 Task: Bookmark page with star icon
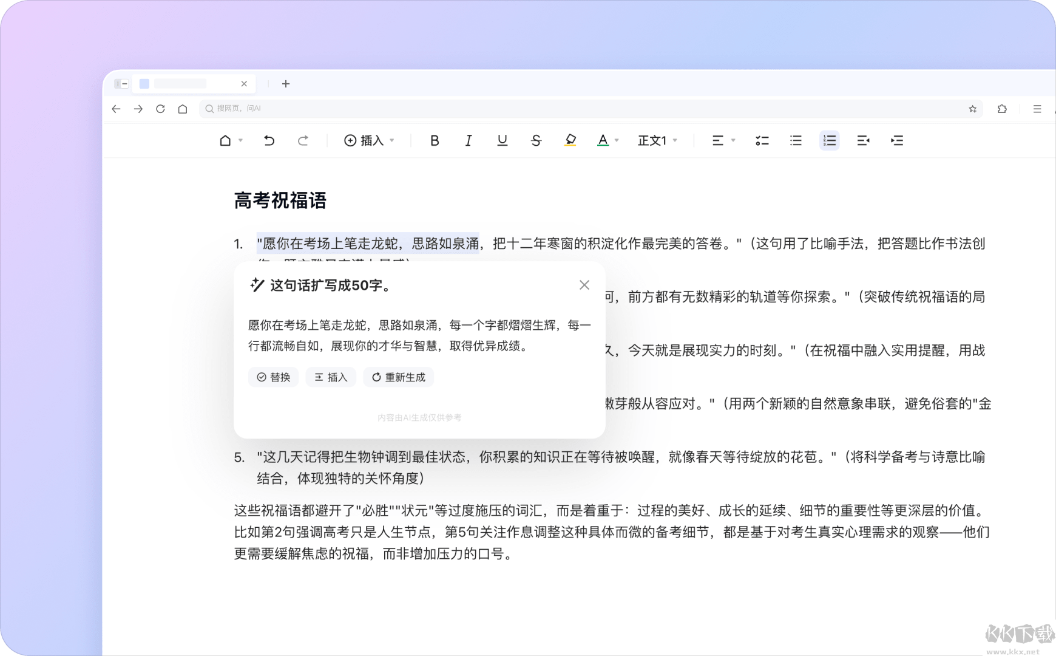[x=973, y=109]
